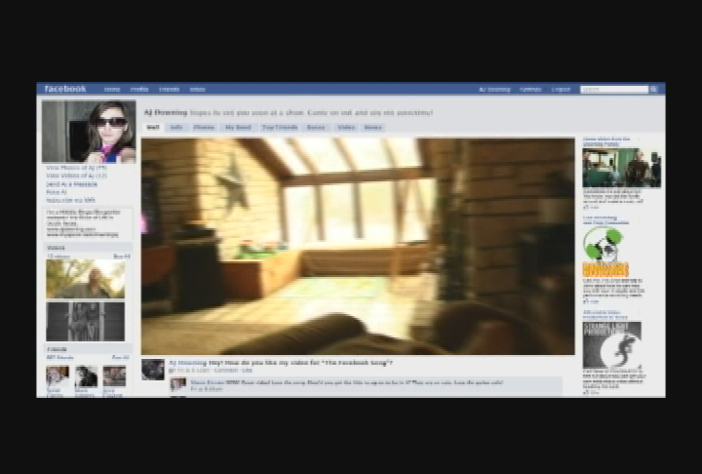Click Send AJ a Message link
Screen dimensions: 702x474
pos(68,183)
